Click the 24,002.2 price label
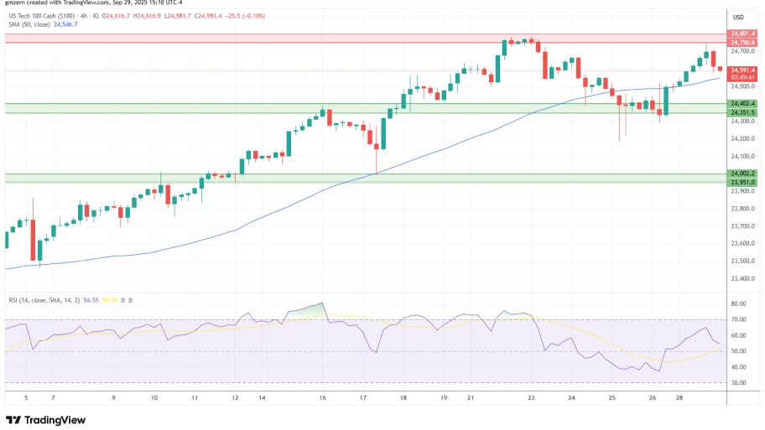 pyautogui.click(x=742, y=174)
